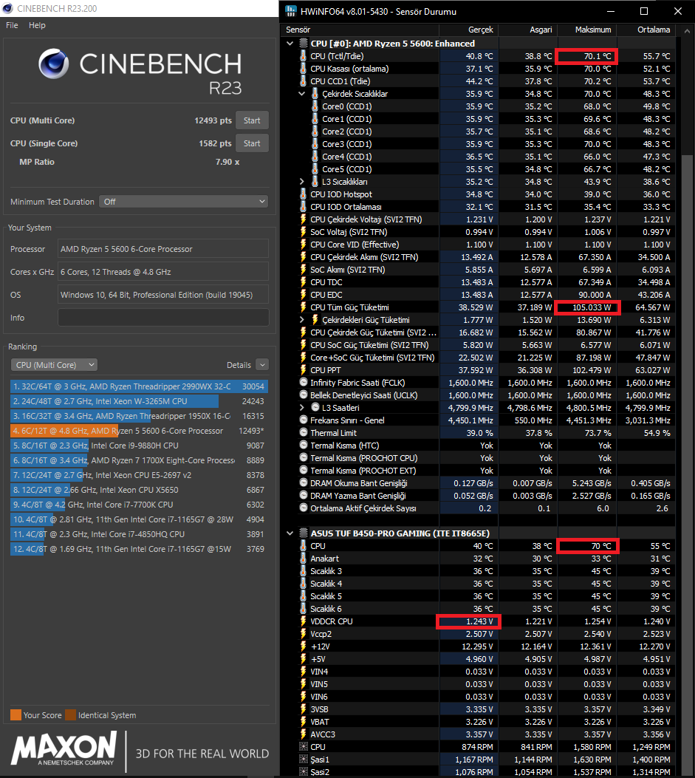Select ranking entry Intel Core i7-4850HQ
This screenshot has width=695, height=778.
click(x=139, y=534)
